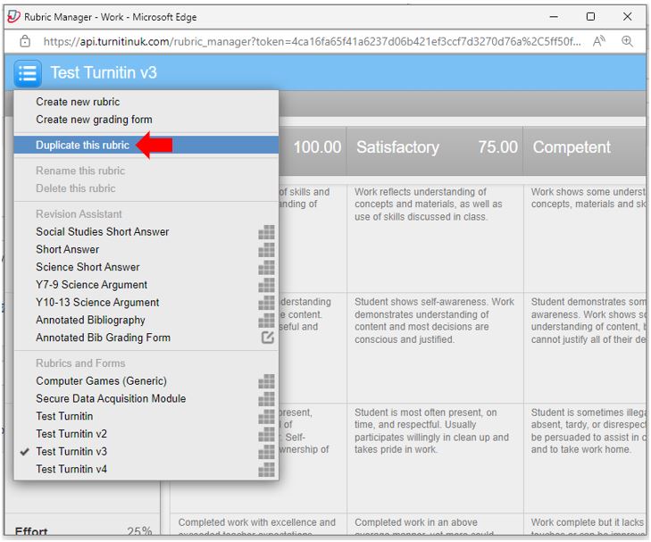Click the zoom magnifier icon in address bar
651x542 pixels.
coord(627,41)
